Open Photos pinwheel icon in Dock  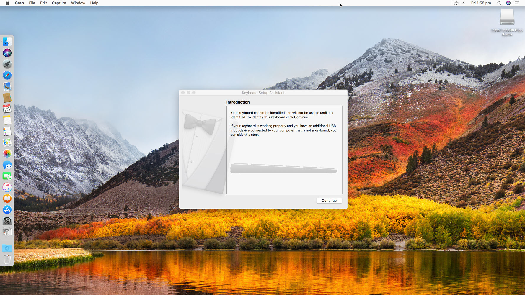click(x=7, y=154)
